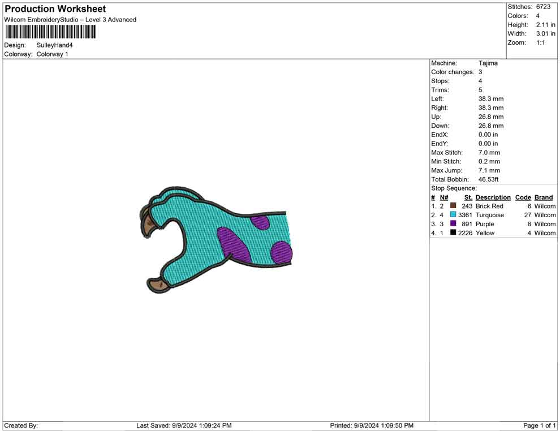The width and height of the screenshot is (560, 431).
Task: Click the stitch count '3361' in Turquoise row
Action: click(465, 215)
